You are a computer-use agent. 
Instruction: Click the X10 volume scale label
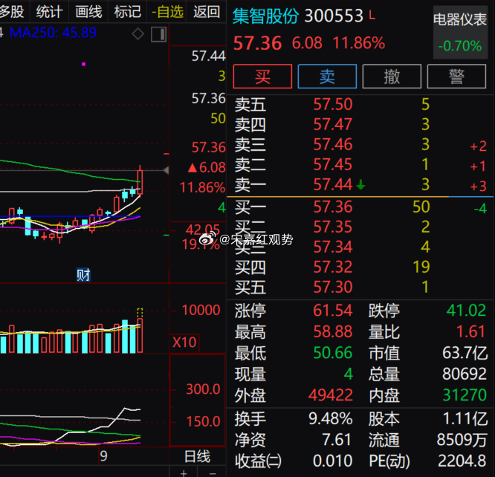click(x=184, y=343)
